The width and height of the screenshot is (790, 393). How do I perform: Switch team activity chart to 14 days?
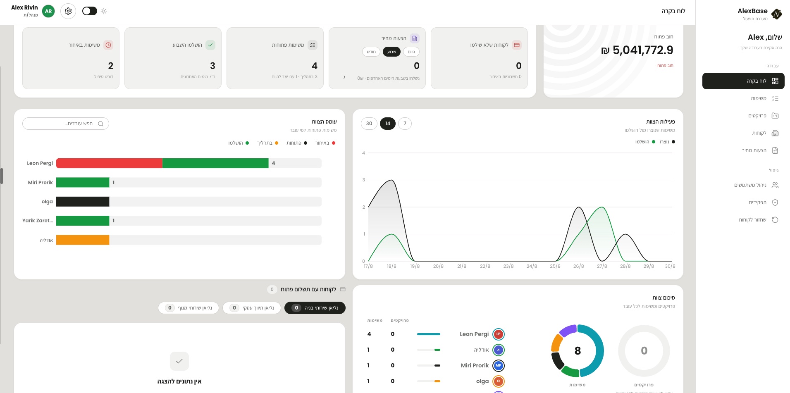388,124
